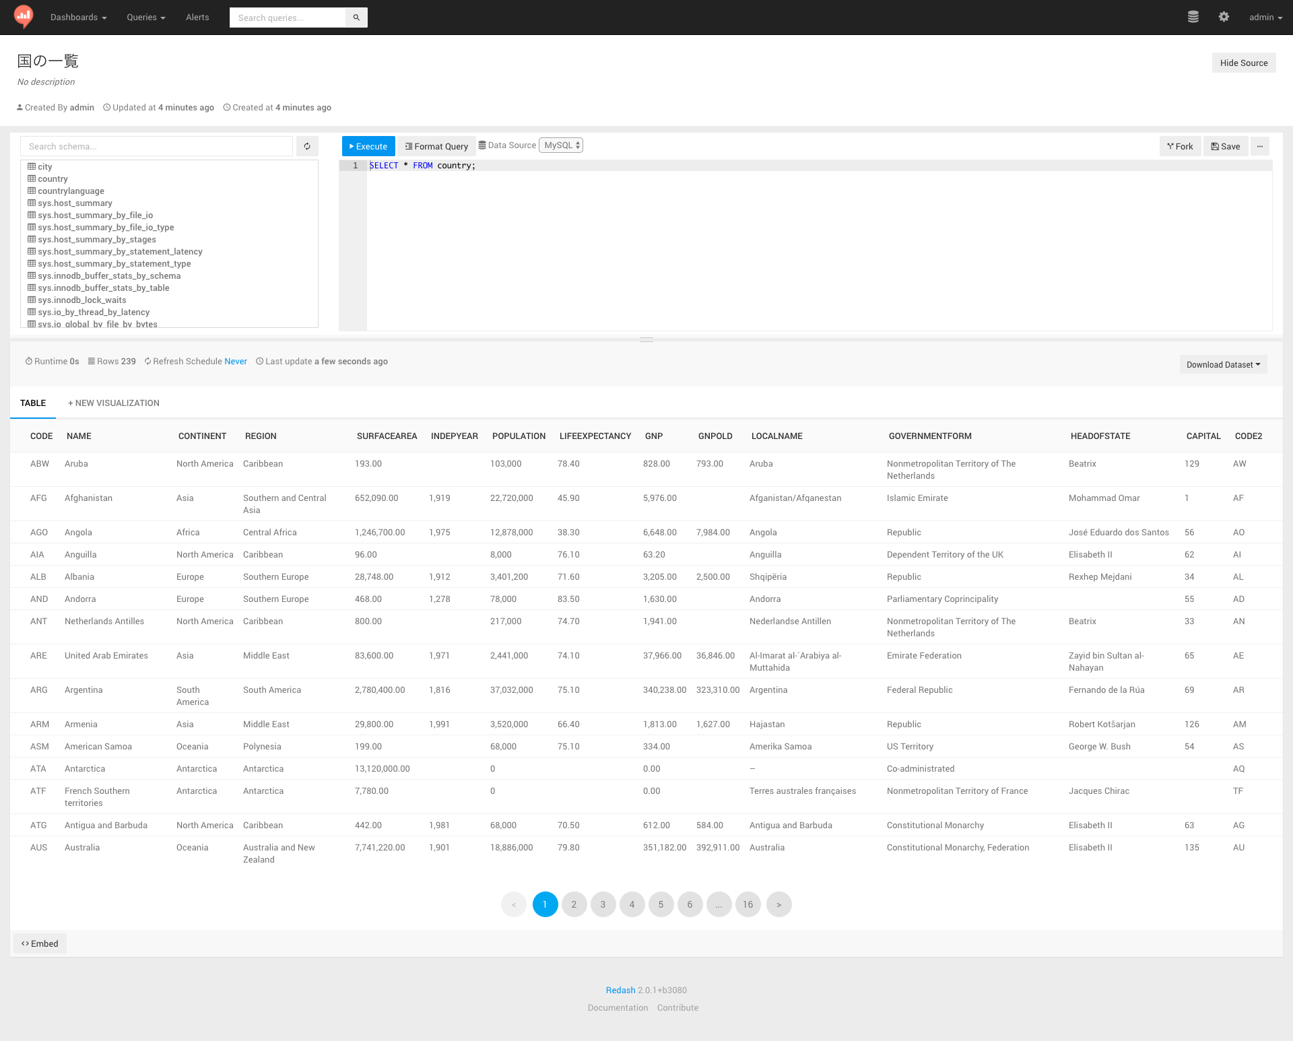The height and width of the screenshot is (1041, 1293).
Task: Select the country table in schema
Action: click(x=53, y=179)
